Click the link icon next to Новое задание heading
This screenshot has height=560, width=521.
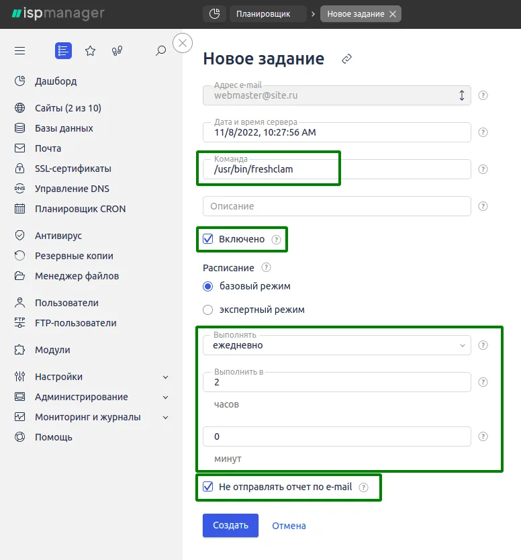(x=346, y=59)
